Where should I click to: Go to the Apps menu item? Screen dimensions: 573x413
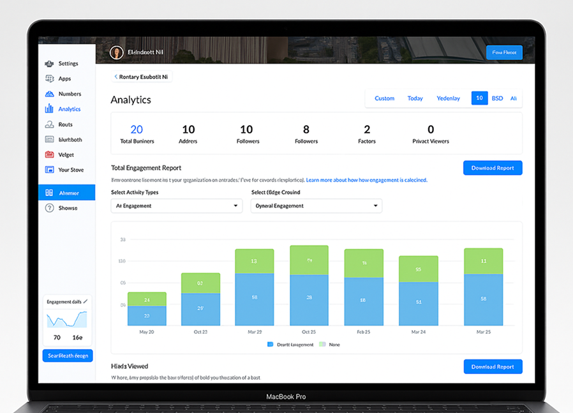pyautogui.click(x=64, y=79)
